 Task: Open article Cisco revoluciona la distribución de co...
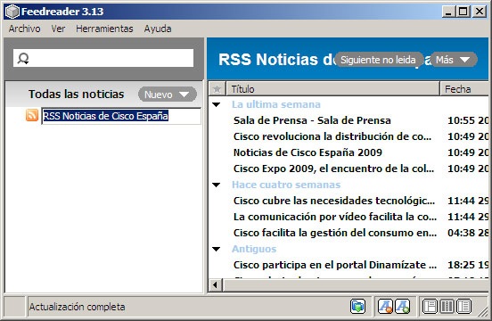click(x=332, y=136)
